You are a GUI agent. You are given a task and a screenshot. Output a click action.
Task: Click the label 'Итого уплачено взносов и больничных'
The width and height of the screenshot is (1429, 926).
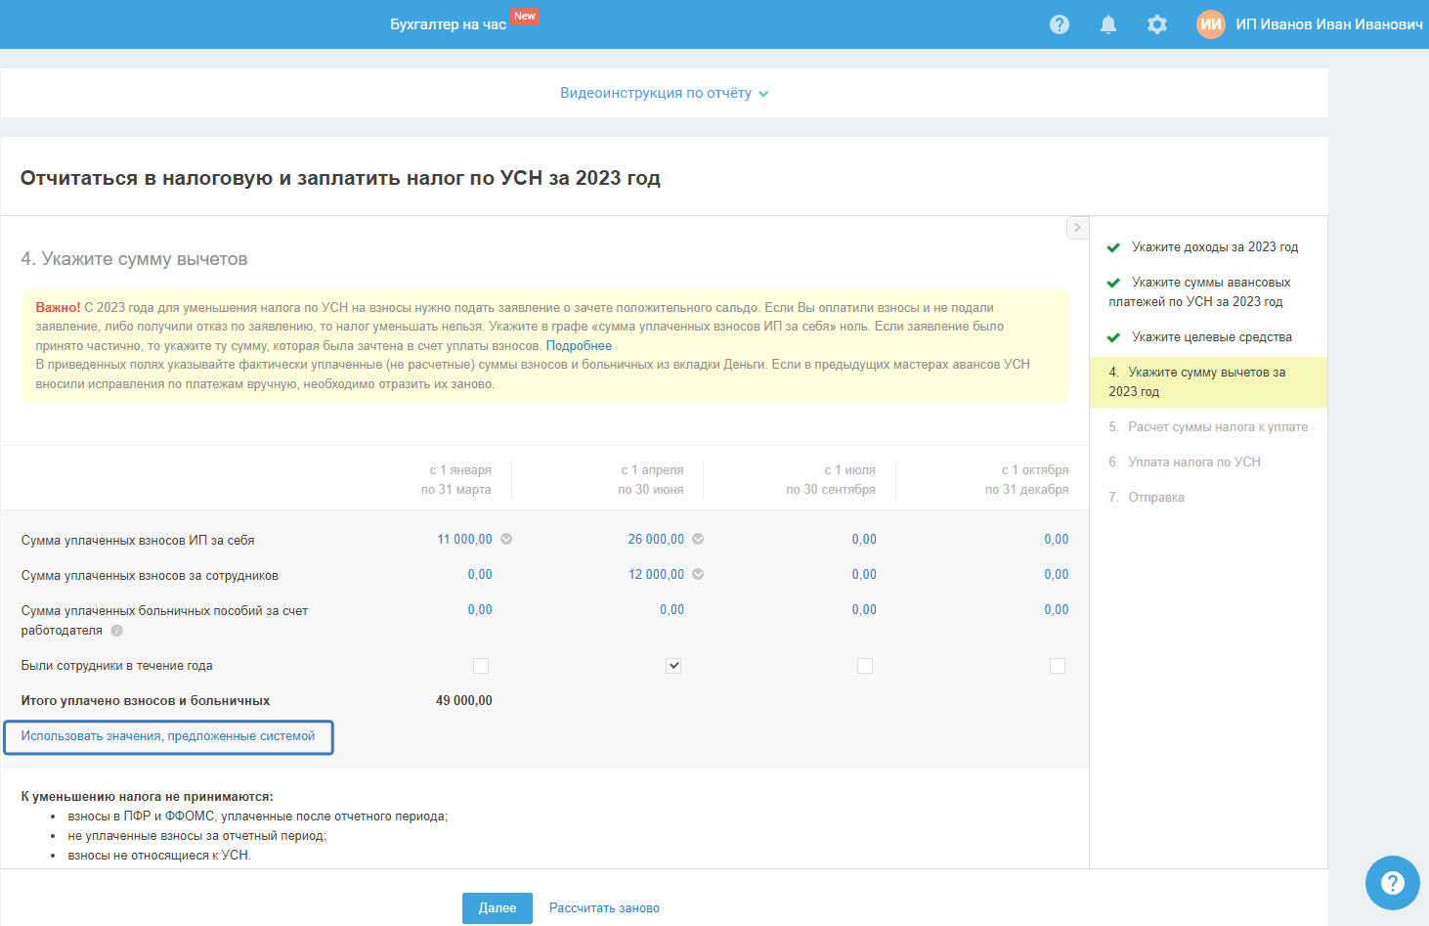[146, 701]
